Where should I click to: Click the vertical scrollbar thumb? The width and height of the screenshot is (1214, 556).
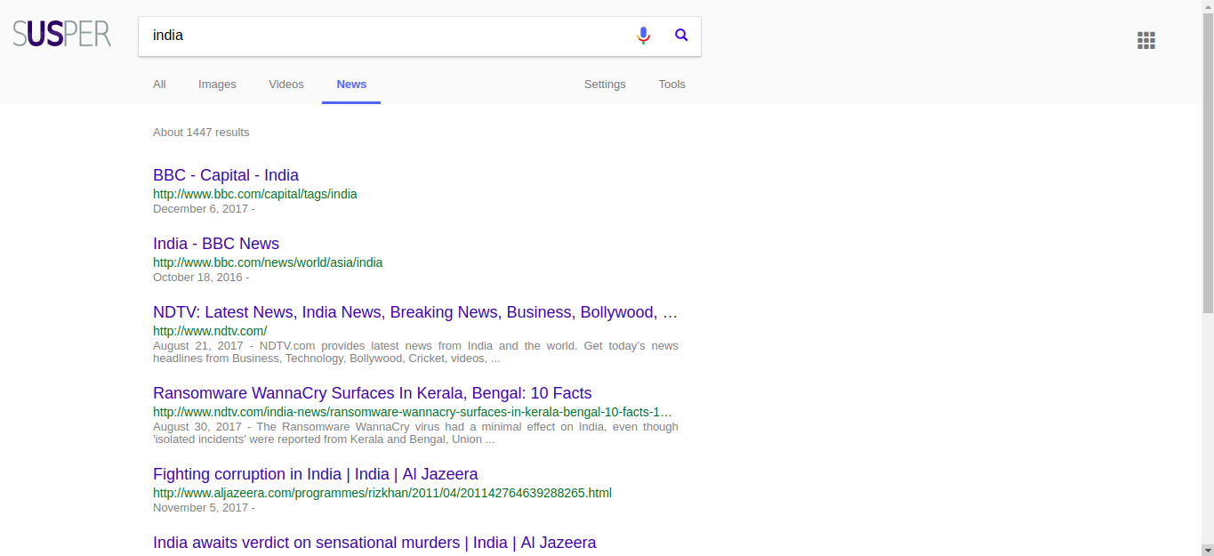[1208, 163]
